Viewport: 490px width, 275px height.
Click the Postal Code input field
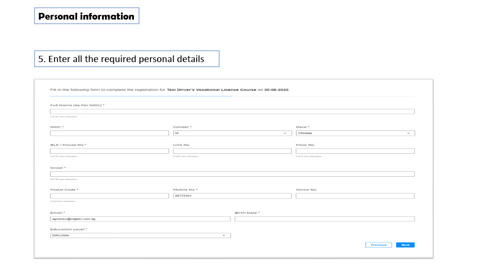point(110,196)
